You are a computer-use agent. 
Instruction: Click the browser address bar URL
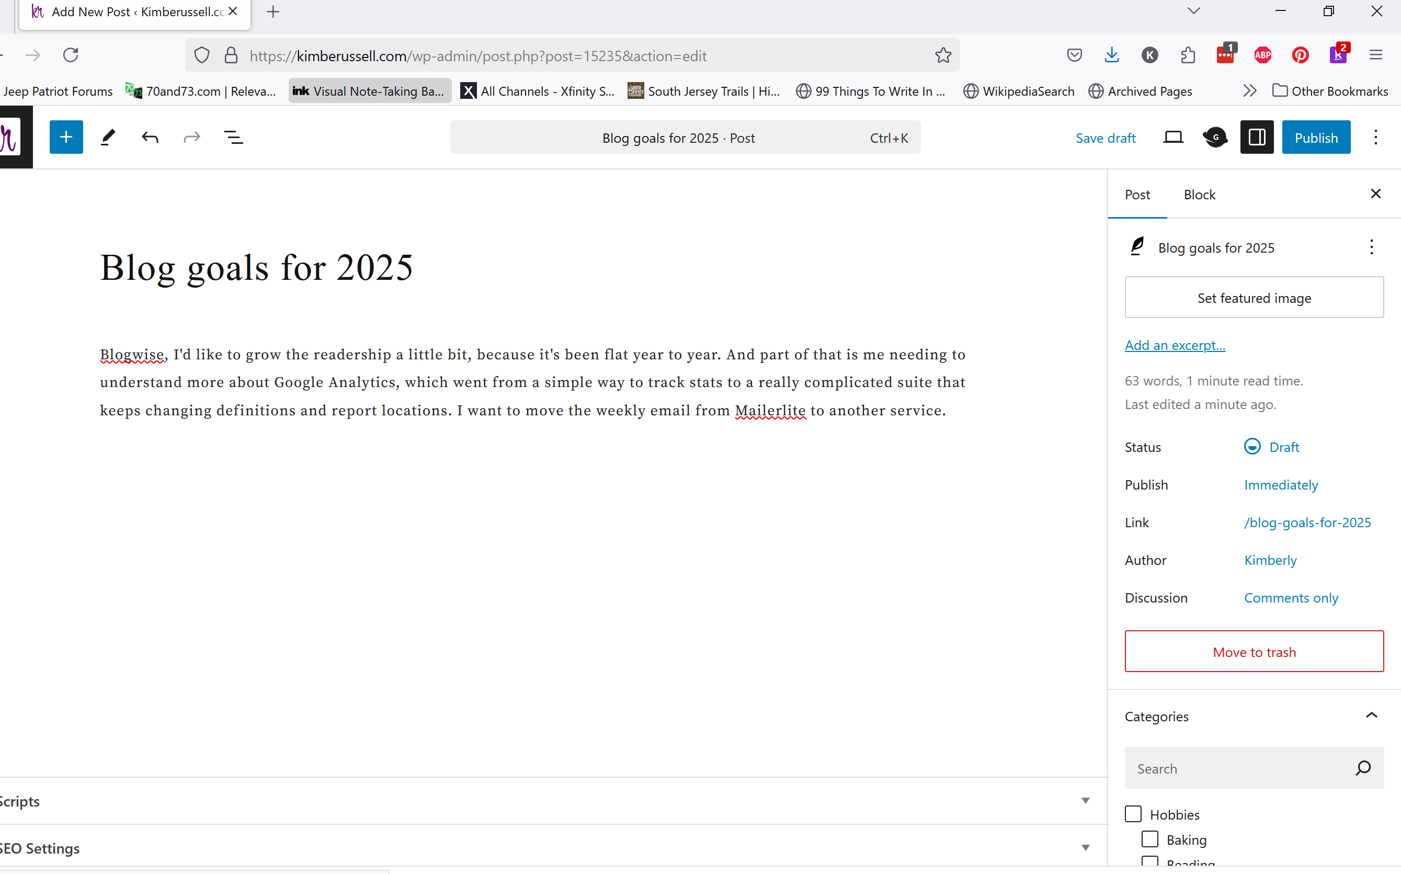(572, 55)
